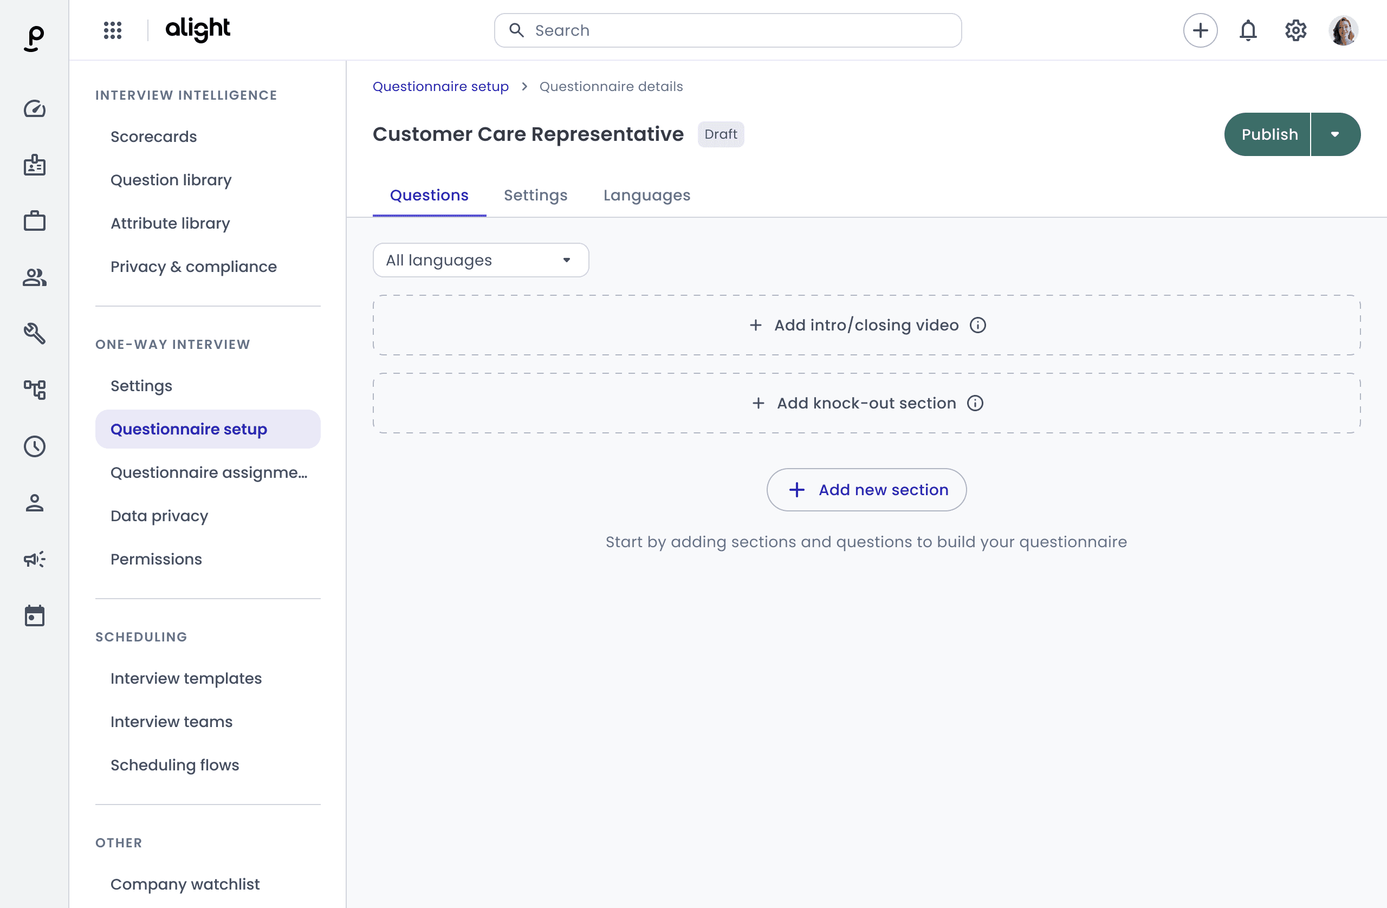Click the megaphone icon in left rail
This screenshot has height=908, width=1387.
point(34,560)
